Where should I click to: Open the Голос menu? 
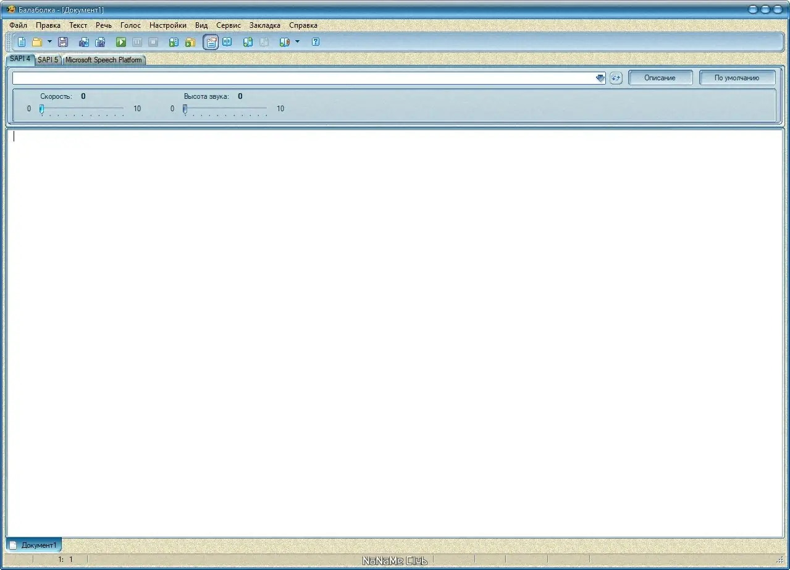(x=130, y=25)
